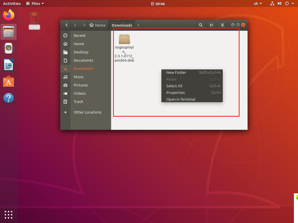Open the power icon in top bar
298x223 pixels.
(287, 3)
